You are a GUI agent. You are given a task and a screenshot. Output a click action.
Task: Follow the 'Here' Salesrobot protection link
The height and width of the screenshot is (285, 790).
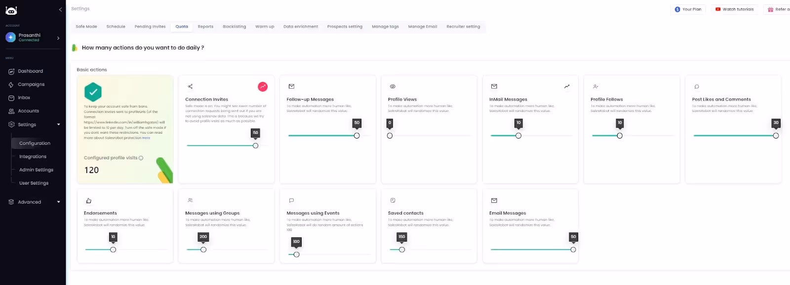146,138
